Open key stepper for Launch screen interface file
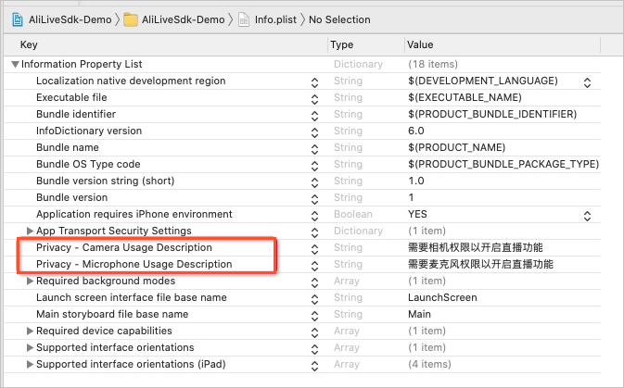The width and height of the screenshot is (624, 388). (315, 299)
